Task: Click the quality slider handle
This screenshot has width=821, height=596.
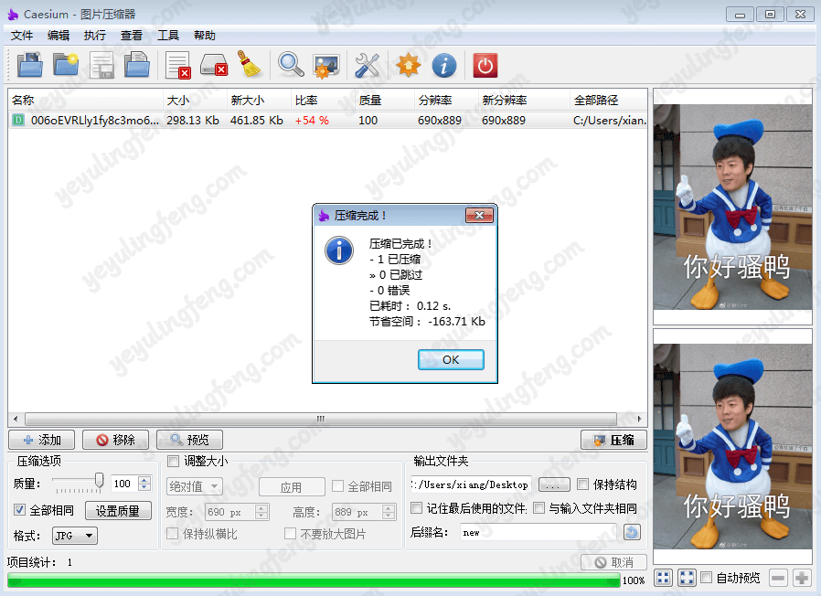Action: tap(99, 479)
